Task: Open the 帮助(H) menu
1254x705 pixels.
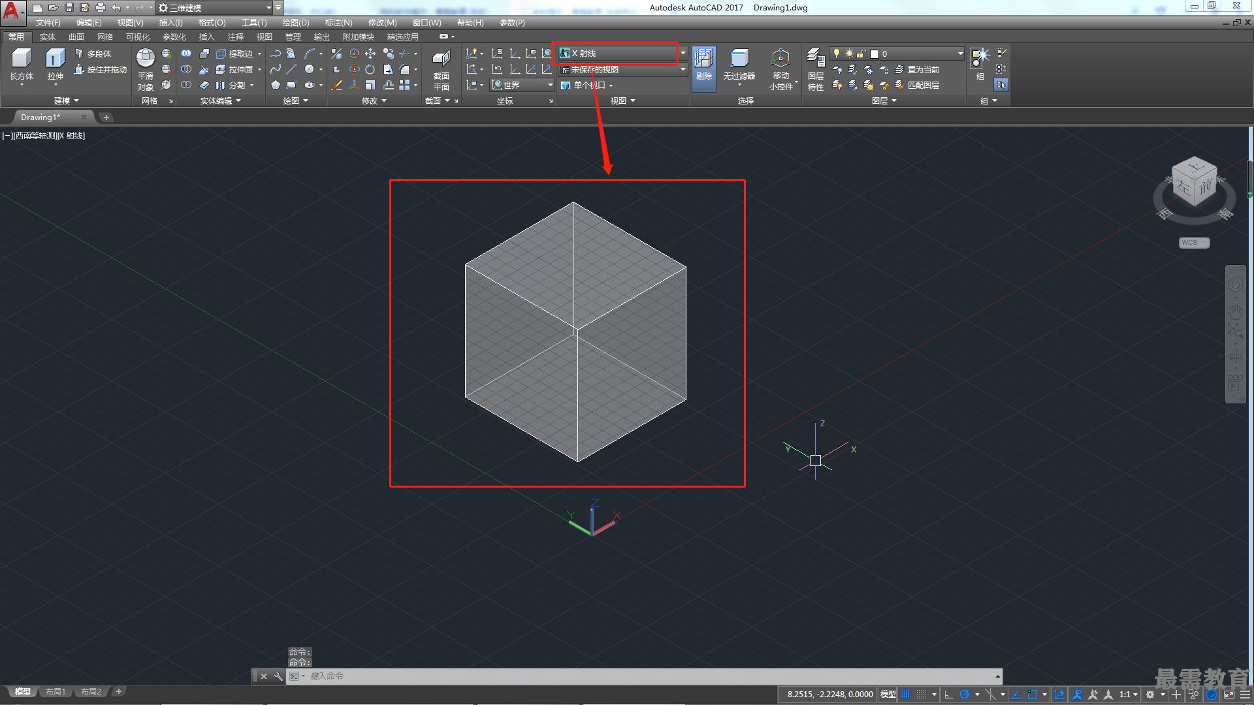Action: [x=470, y=23]
